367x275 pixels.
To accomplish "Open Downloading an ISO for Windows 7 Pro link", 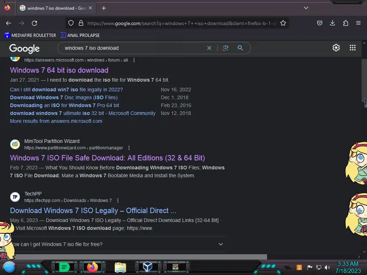I will click(x=65, y=105).
